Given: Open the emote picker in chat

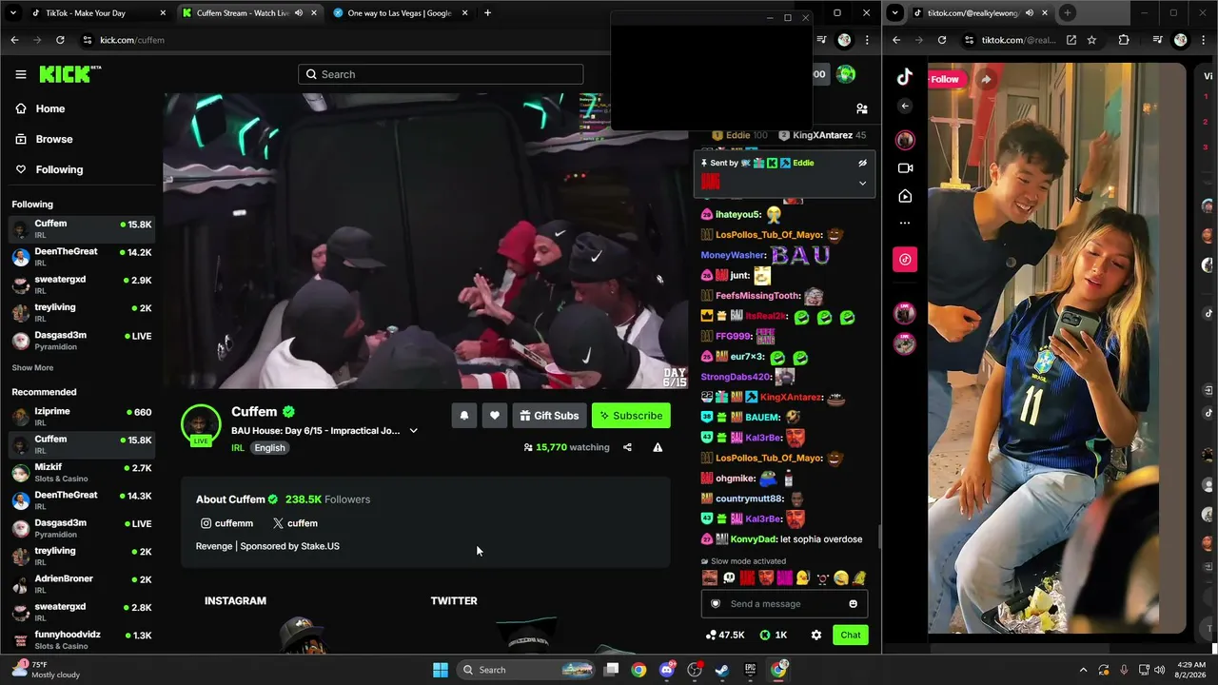Looking at the screenshot, I should pyautogui.click(x=853, y=604).
